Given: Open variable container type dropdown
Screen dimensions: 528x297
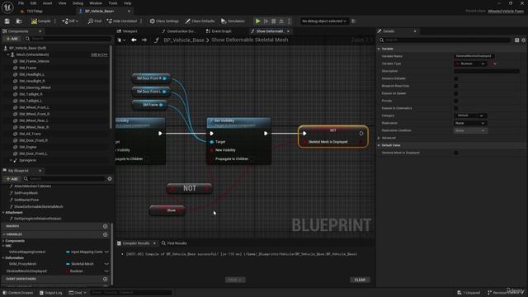Looking at the screenshot, I should (x=493, y=64).
